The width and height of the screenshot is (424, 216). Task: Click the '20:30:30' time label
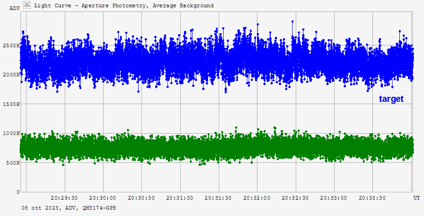[141, 198]
